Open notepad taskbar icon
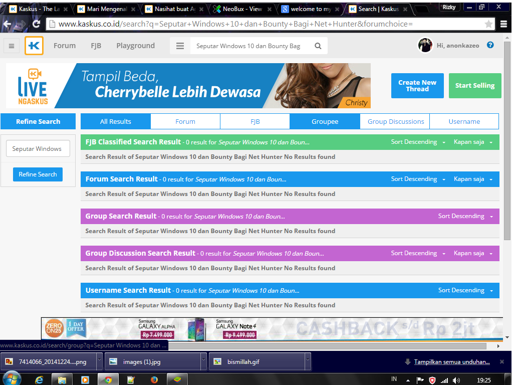The width and height of the screenshot is (513, 385). [x=131, y=380]
